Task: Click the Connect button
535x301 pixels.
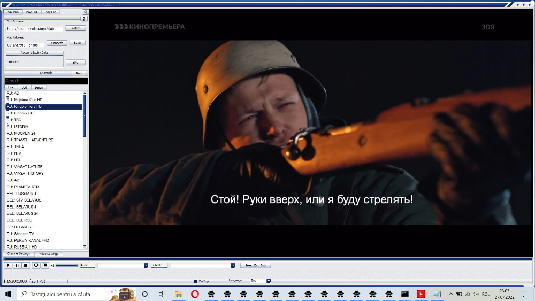Action: click(x=57, y=43)
